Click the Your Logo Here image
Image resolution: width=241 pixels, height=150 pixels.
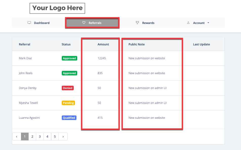tap(57, 8)
